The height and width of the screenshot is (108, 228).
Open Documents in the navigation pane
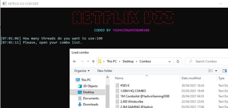(91, 98)
